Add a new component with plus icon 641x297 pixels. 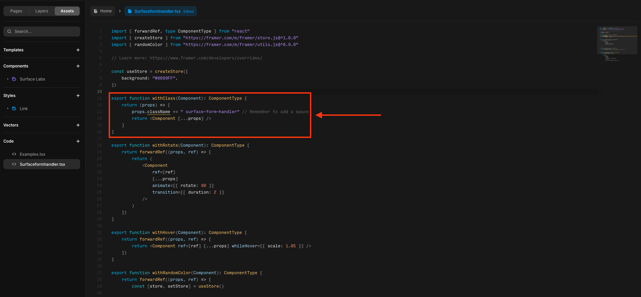tap(78, 66)
